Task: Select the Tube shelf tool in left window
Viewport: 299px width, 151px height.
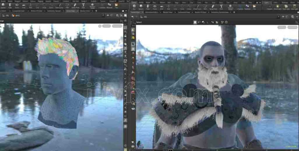Action: coord(10,6)
